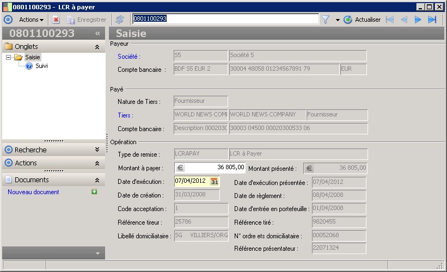This screenshot has height=272, width=447.
Task: Click the payee account 30003 04500 00020300533 06
Action: pos(298,128)
